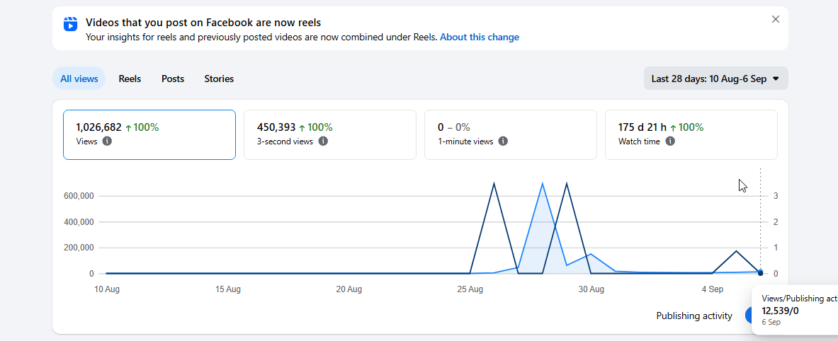
Task: Select the 1-minute views metric card
Action: (511, 134)
